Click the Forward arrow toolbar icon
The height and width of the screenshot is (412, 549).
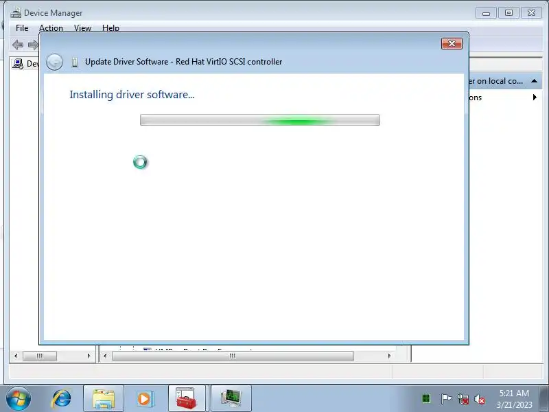coord(33,45)
